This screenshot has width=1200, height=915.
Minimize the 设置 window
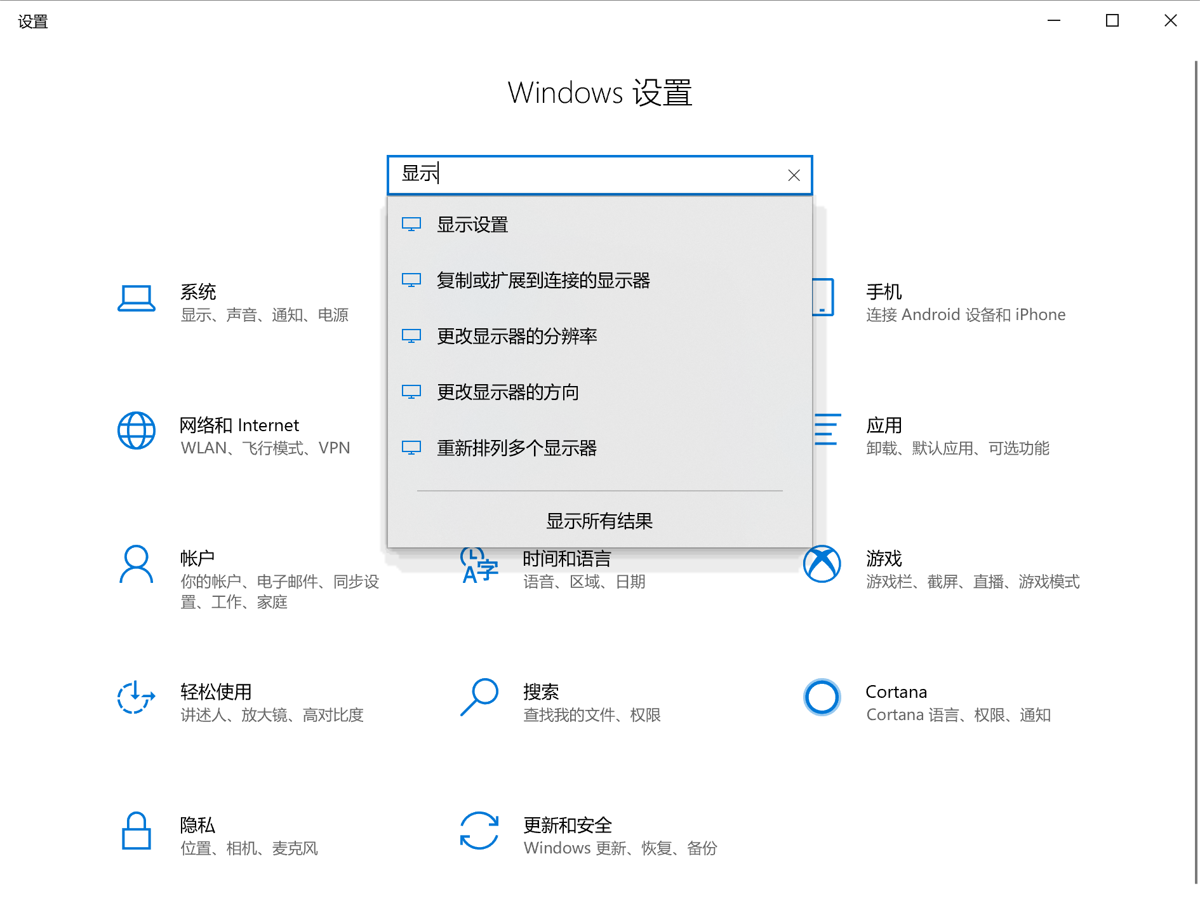(x=1054, y=21)
